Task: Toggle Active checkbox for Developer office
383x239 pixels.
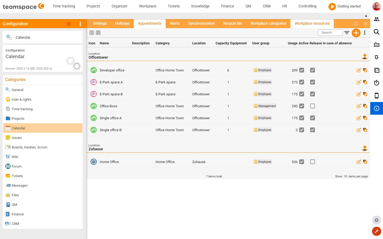Action: tap(302, 70)
